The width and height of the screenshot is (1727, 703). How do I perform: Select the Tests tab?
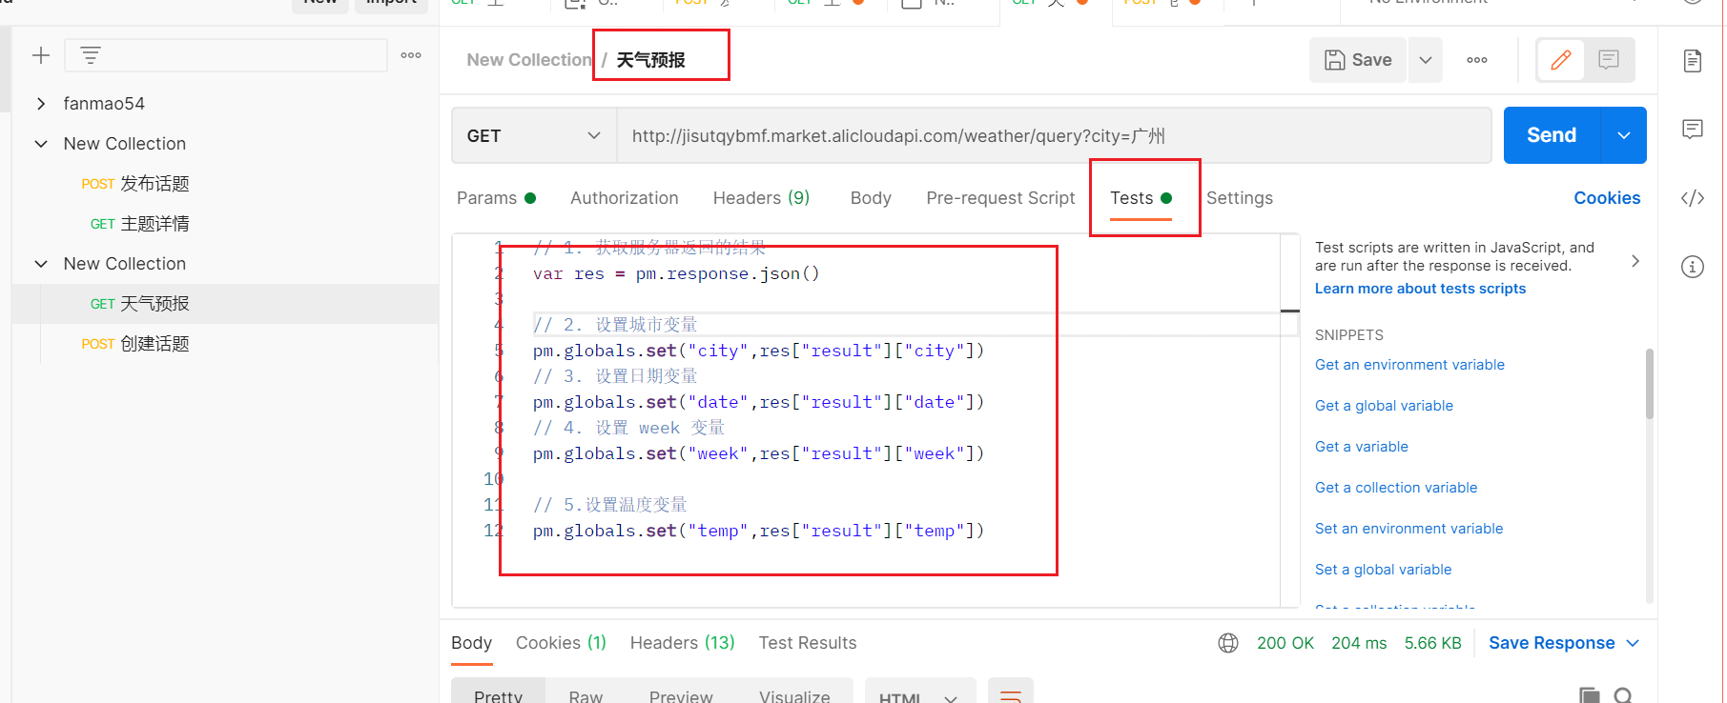[x=1141, y=198]
